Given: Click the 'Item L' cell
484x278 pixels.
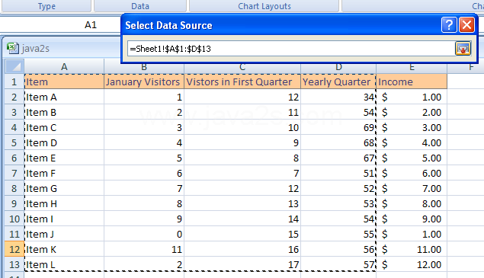Looking at the screenshot, I should click(64, 264).
